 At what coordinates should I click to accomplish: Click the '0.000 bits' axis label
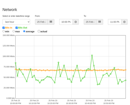[x=11, y=98]
